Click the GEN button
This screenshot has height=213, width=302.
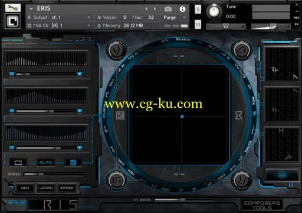coord(25,188)
